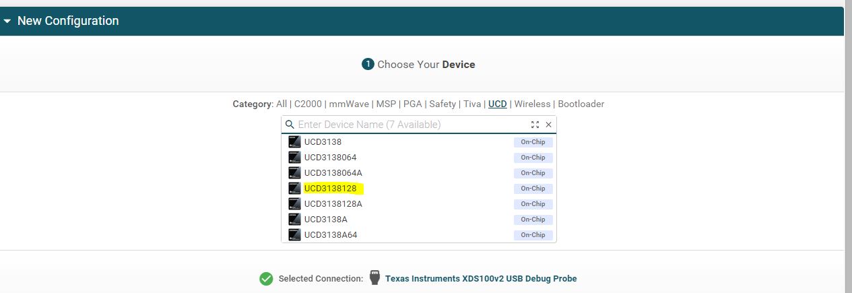Click the UCD3138064A chip icon

click(294, 173)
